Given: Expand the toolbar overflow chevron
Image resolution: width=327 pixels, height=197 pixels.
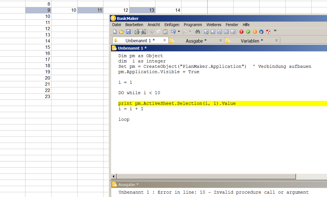Looking at the screenshot, I should [x=275, y=31].
